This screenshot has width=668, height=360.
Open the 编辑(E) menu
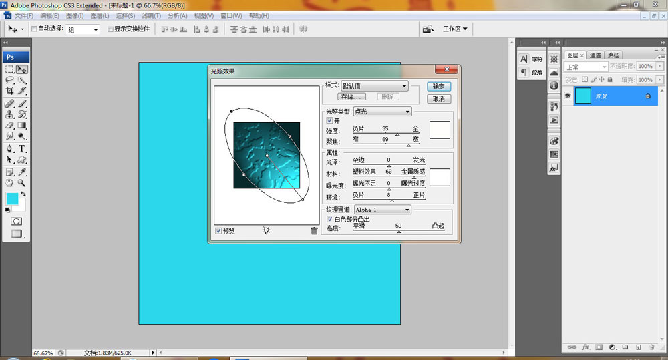49,16
